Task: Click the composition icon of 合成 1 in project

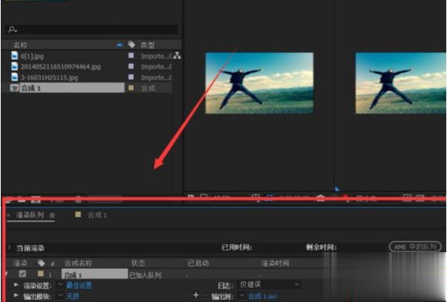Action: (x=14, y=88)
